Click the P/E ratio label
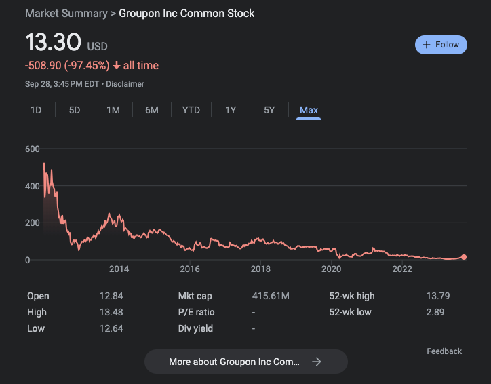The image size is (491, 384). 197,312
